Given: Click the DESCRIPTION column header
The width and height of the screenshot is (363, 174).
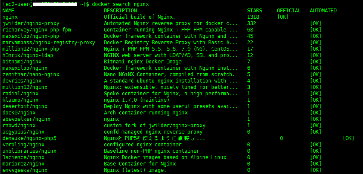Looking at the screenshot, I should 121,11.
